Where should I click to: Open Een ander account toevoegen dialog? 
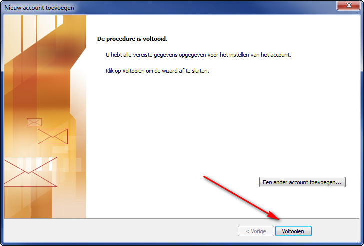click(x=302, y=182)
